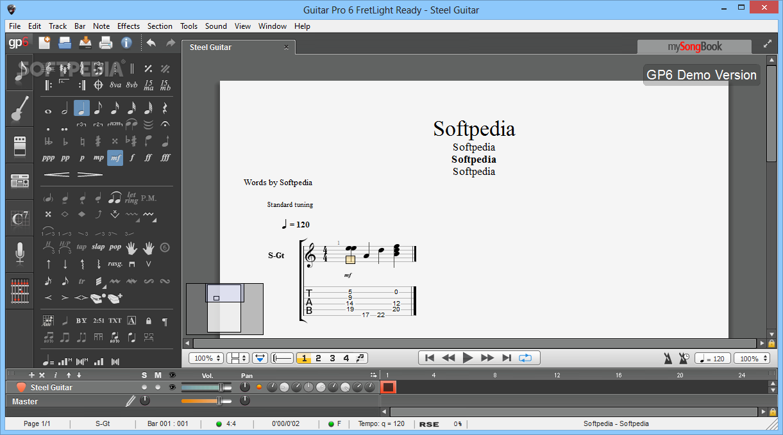Open the Track menu
Screen dimensions: 783x435
tap(58, 26)
